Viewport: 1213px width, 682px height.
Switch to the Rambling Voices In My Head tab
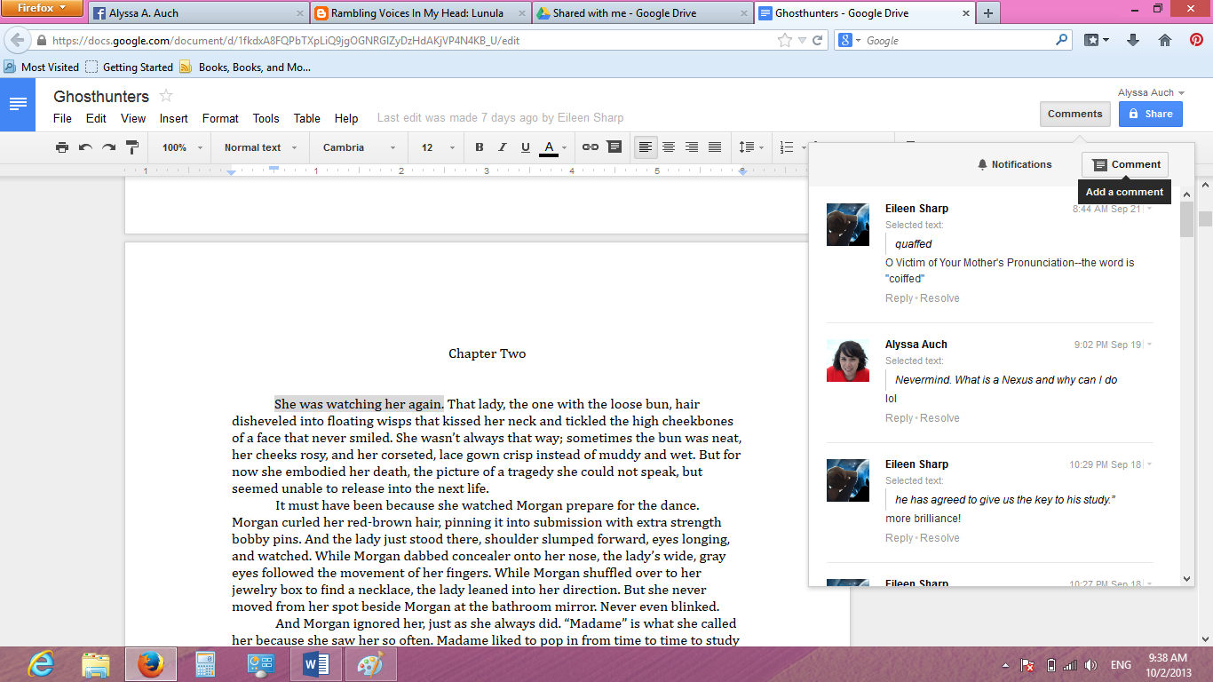coord(419,13)
